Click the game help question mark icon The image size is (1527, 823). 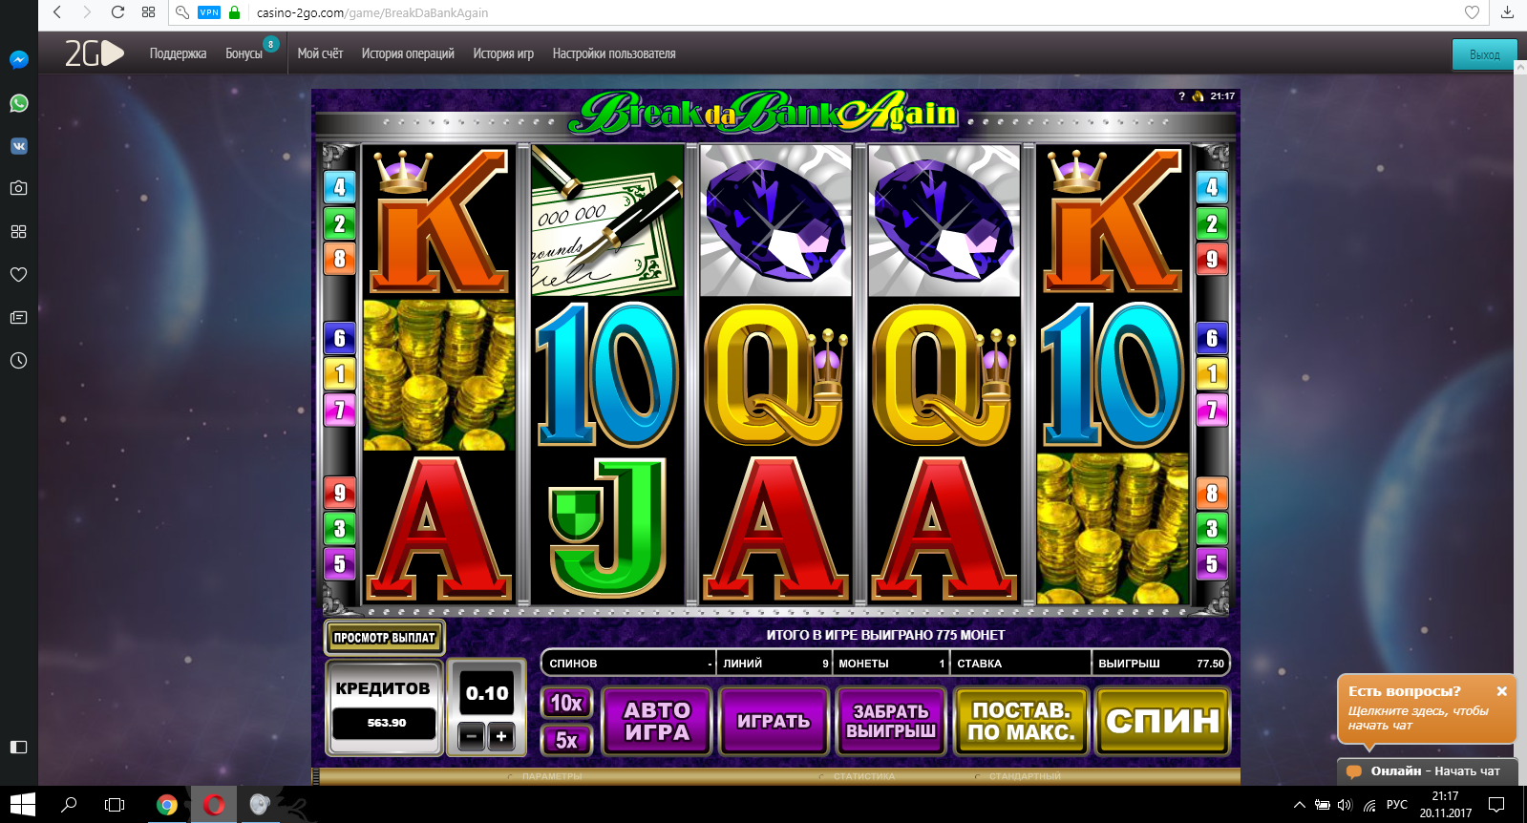(x=1181, y=96)
